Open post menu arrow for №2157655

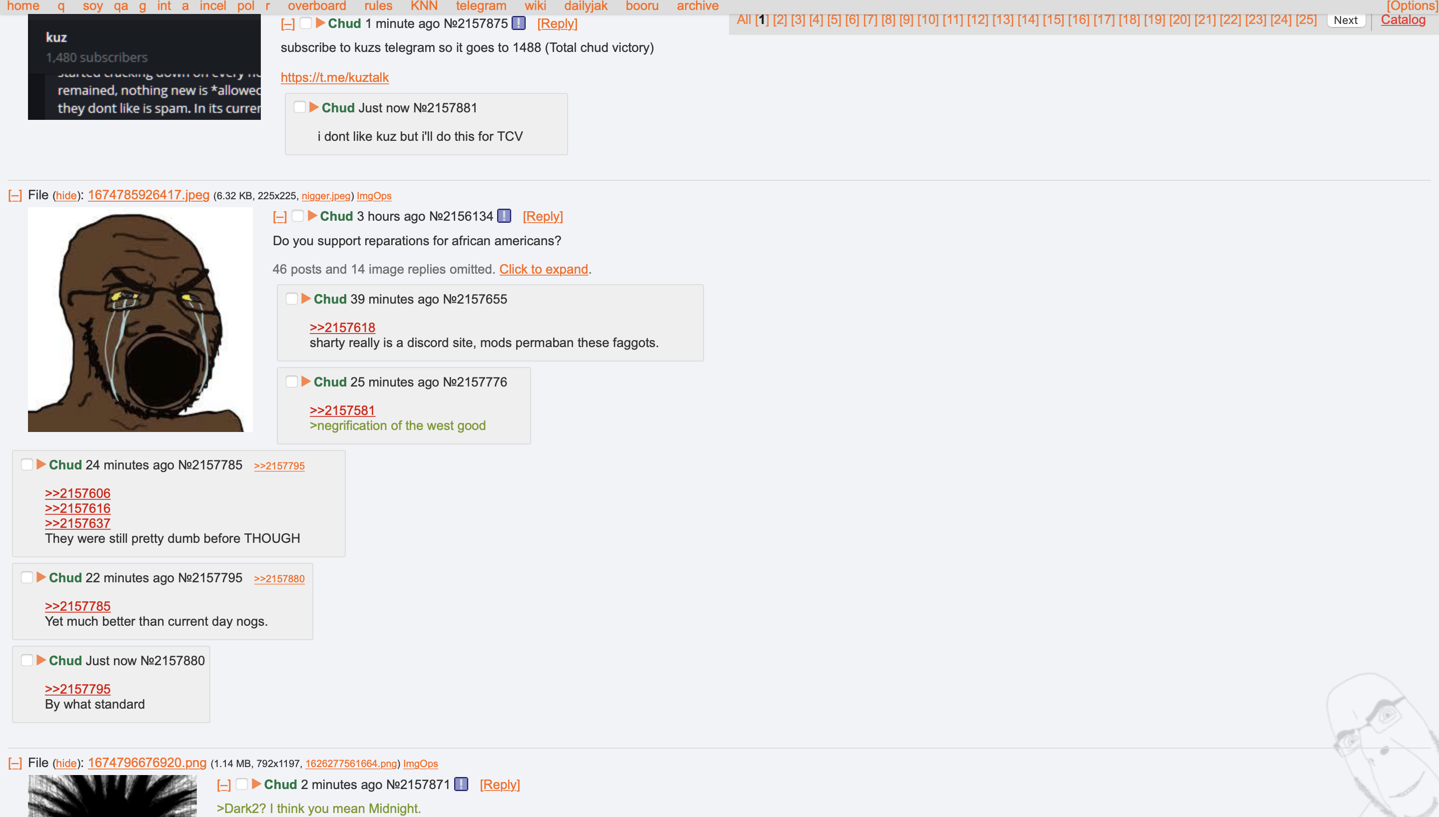click(306, 299)
